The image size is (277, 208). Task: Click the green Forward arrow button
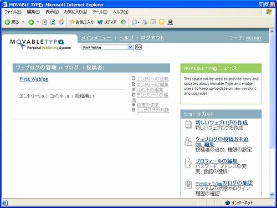coord(31,22)
